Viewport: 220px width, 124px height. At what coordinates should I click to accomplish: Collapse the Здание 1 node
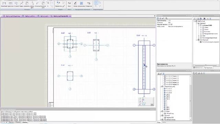point(197,23)
